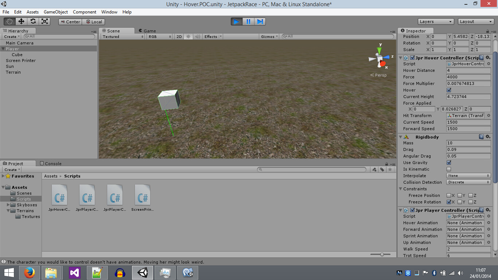Click the Script object picker in Hover Controller
Screen dimensions: 498x280
pos(489,64)
